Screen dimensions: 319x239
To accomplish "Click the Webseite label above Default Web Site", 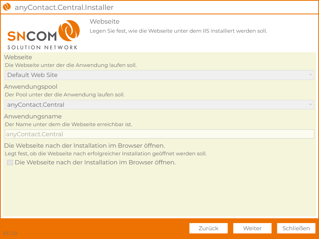I will coord(18,57).
